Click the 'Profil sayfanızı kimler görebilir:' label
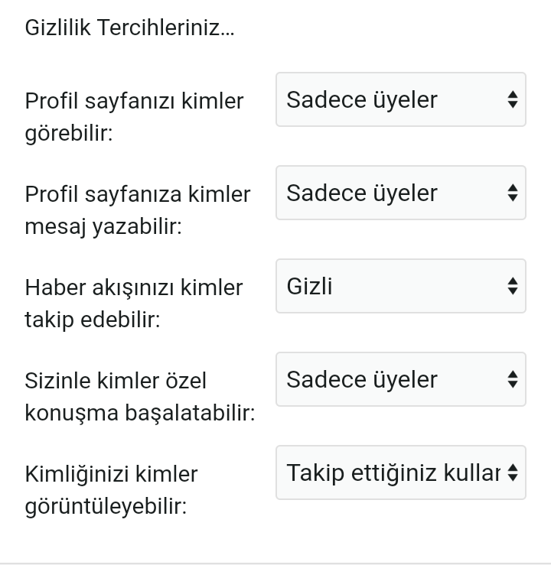The width and height of the screenshot is (551, 565). pos(134,116)
